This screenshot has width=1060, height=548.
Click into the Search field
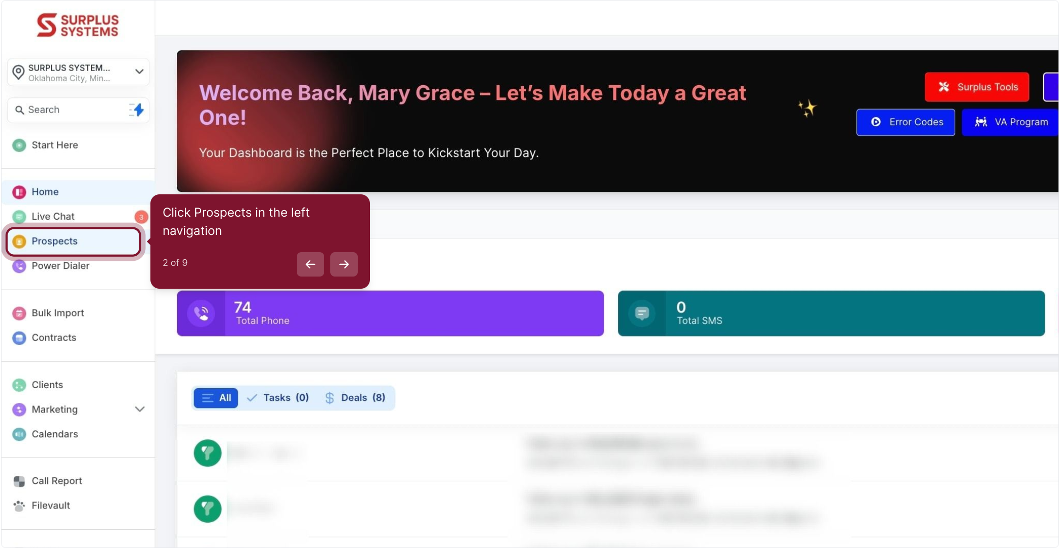[x=71, y=110]
